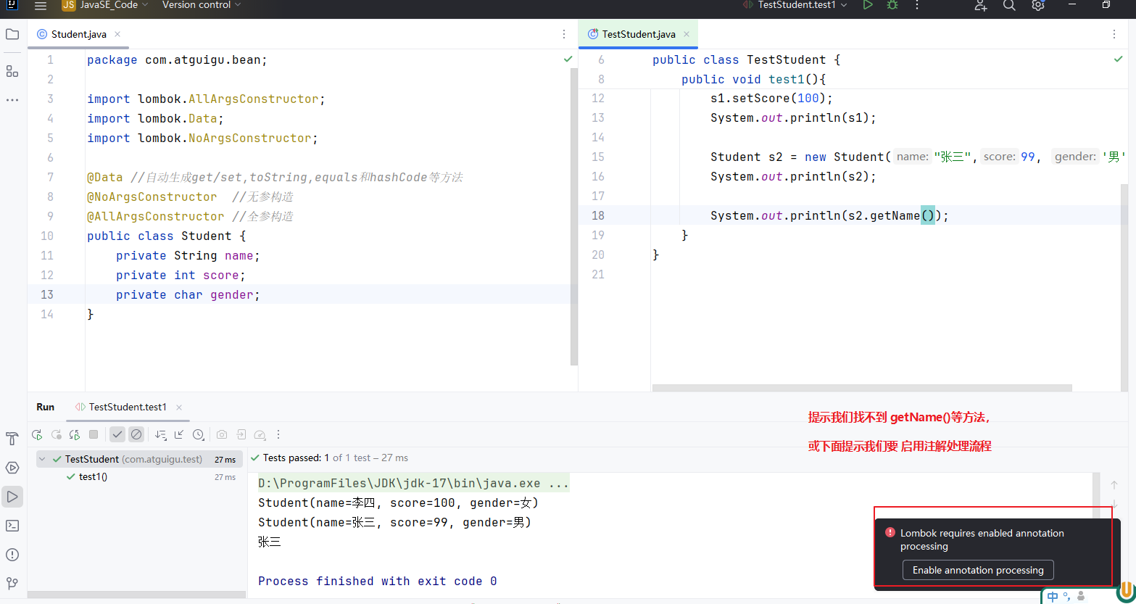Click the vertical scrollbar of Student.java editor
The width and height of the screenshot is (1136, 604).
pos(574,216)
